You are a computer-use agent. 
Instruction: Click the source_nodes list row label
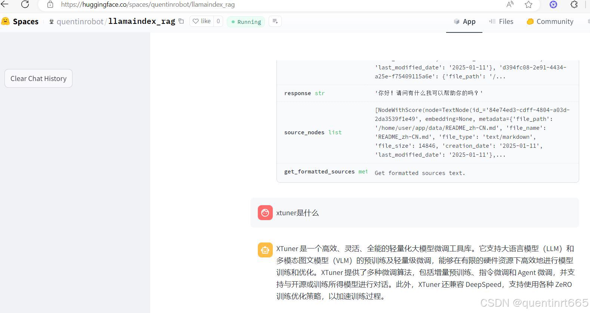313,132
